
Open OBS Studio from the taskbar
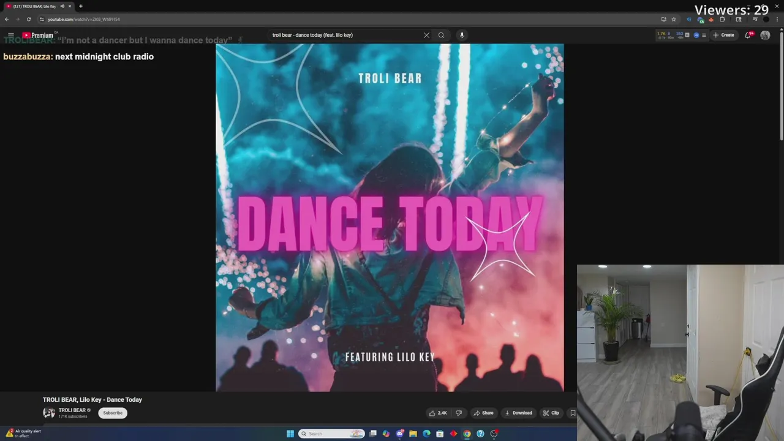494,434
